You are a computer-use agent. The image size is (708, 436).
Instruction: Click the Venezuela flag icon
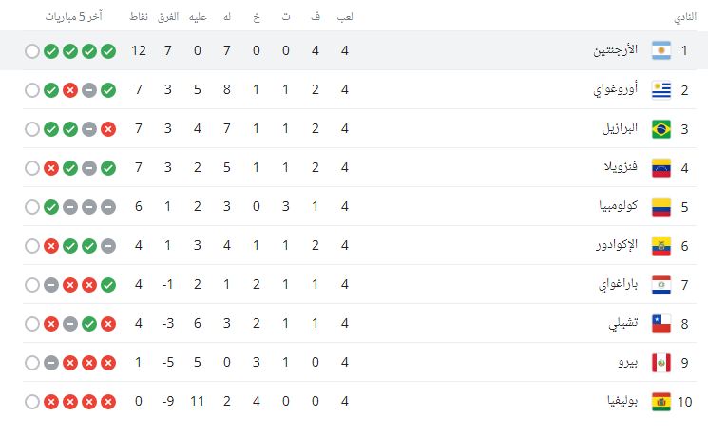661,168
